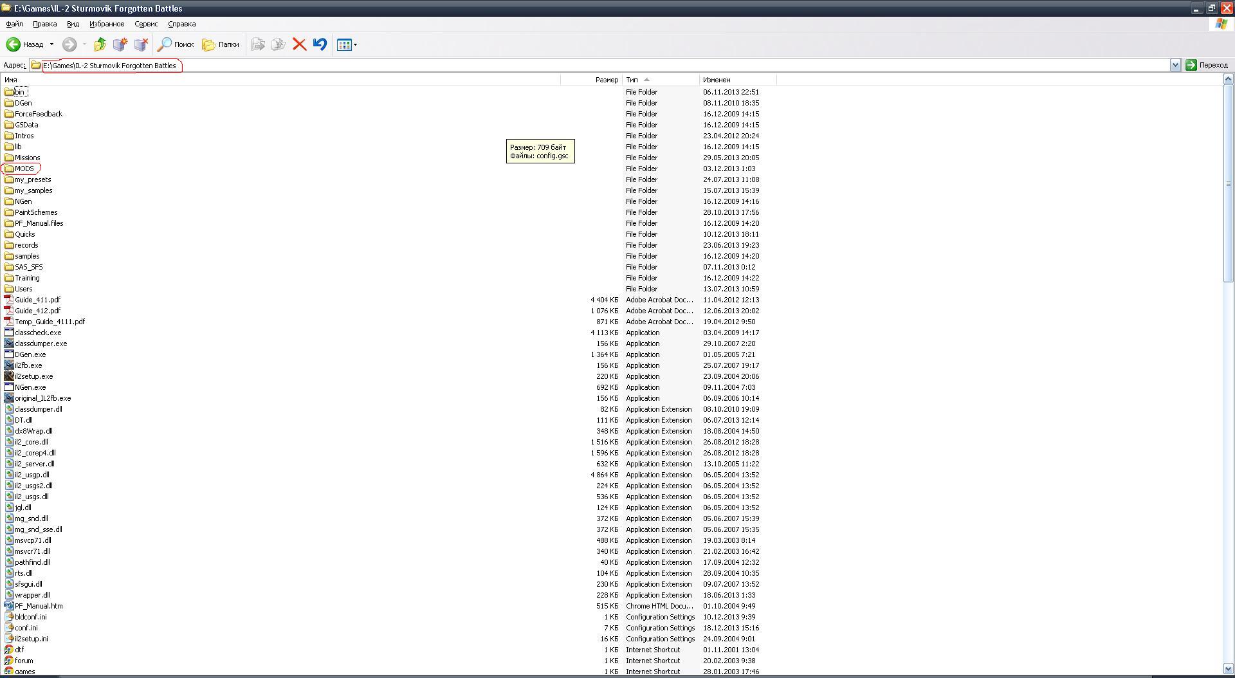This screenshot has height=678, width=1235.
Task: Select the bldconf.ini file name
Action: pos(31,617)
